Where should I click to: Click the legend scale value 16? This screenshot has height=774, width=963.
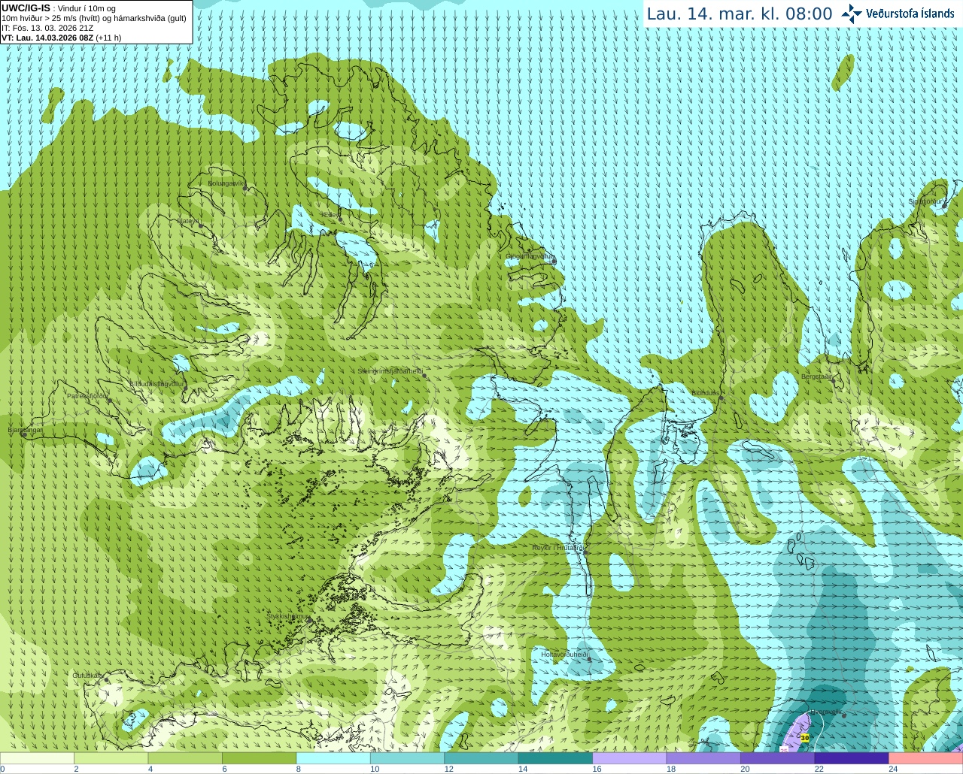pos(597,769)
